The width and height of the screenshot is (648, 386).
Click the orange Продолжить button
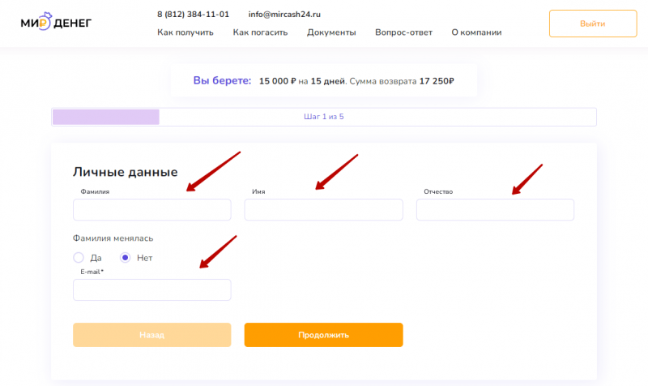323,335
